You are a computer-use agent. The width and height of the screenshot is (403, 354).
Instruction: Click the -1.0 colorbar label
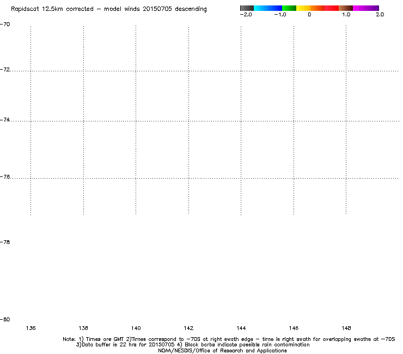[x=280, y=15]
